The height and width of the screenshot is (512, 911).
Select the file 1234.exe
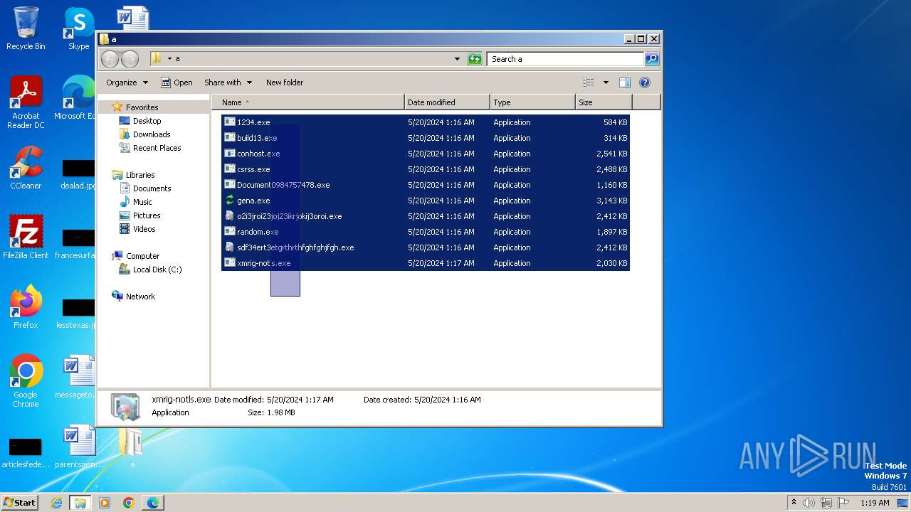pos(426,122)
